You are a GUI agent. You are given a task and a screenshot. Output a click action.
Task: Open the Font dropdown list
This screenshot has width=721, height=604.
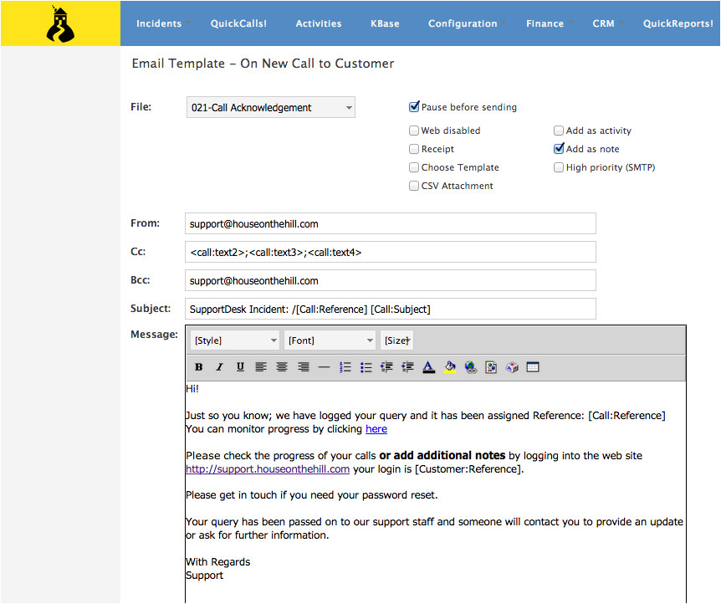(330, 340)
